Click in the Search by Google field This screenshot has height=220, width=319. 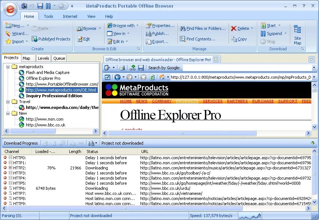click(247, 68)
